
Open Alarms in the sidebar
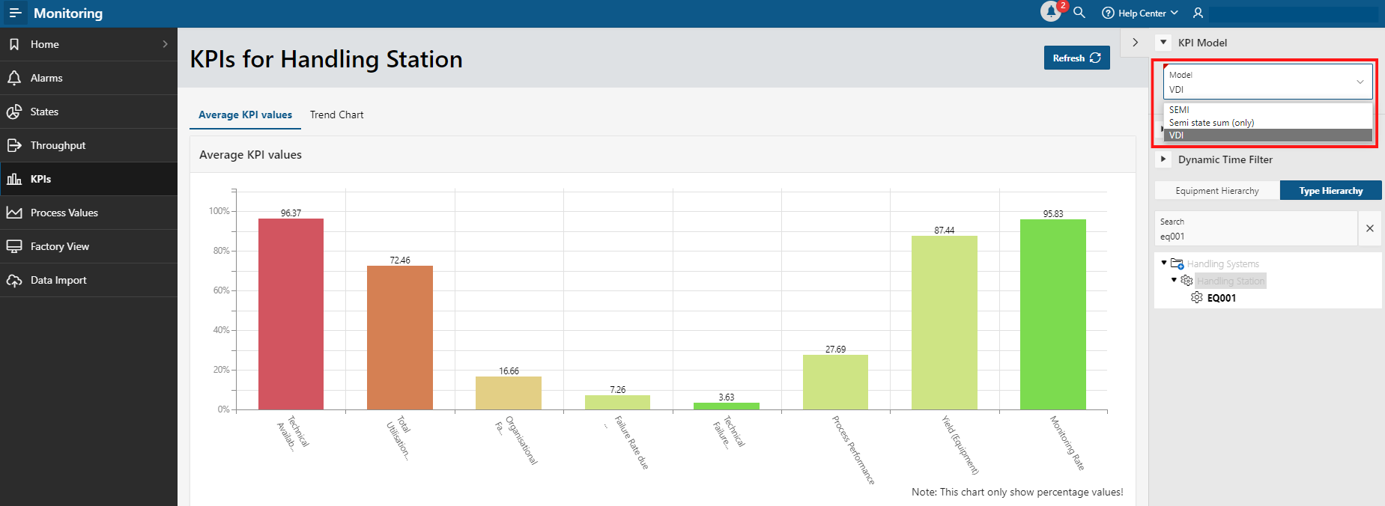46,78
